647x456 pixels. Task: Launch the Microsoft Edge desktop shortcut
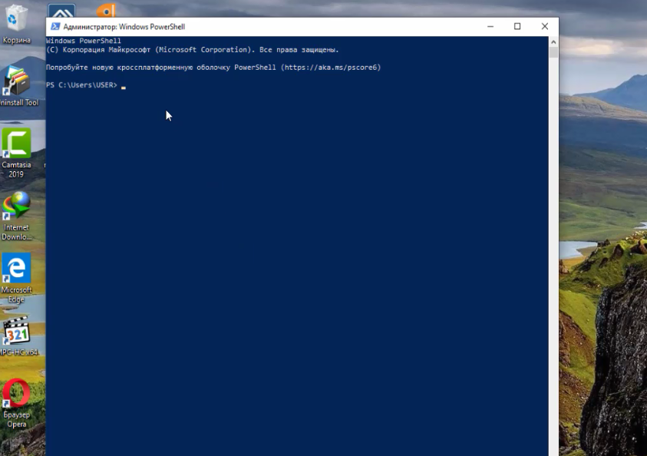(17, 279)
